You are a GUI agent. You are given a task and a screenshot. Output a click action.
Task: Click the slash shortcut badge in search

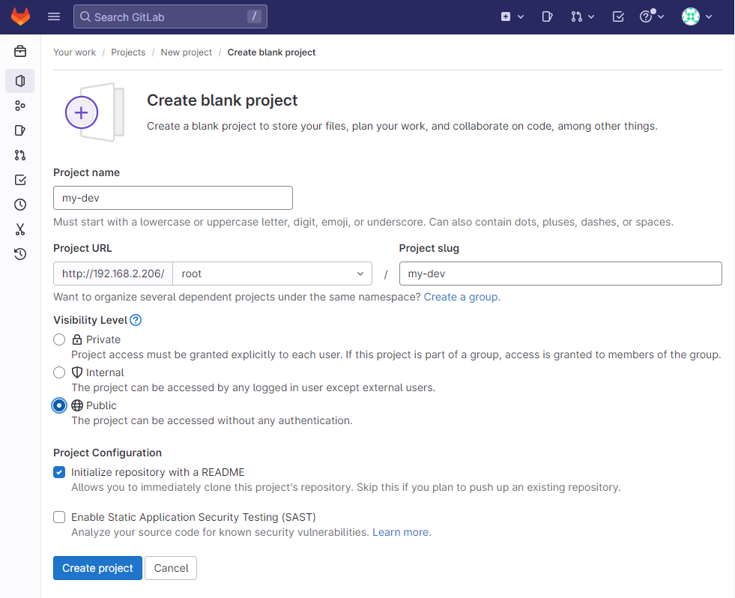coord(254,17)
